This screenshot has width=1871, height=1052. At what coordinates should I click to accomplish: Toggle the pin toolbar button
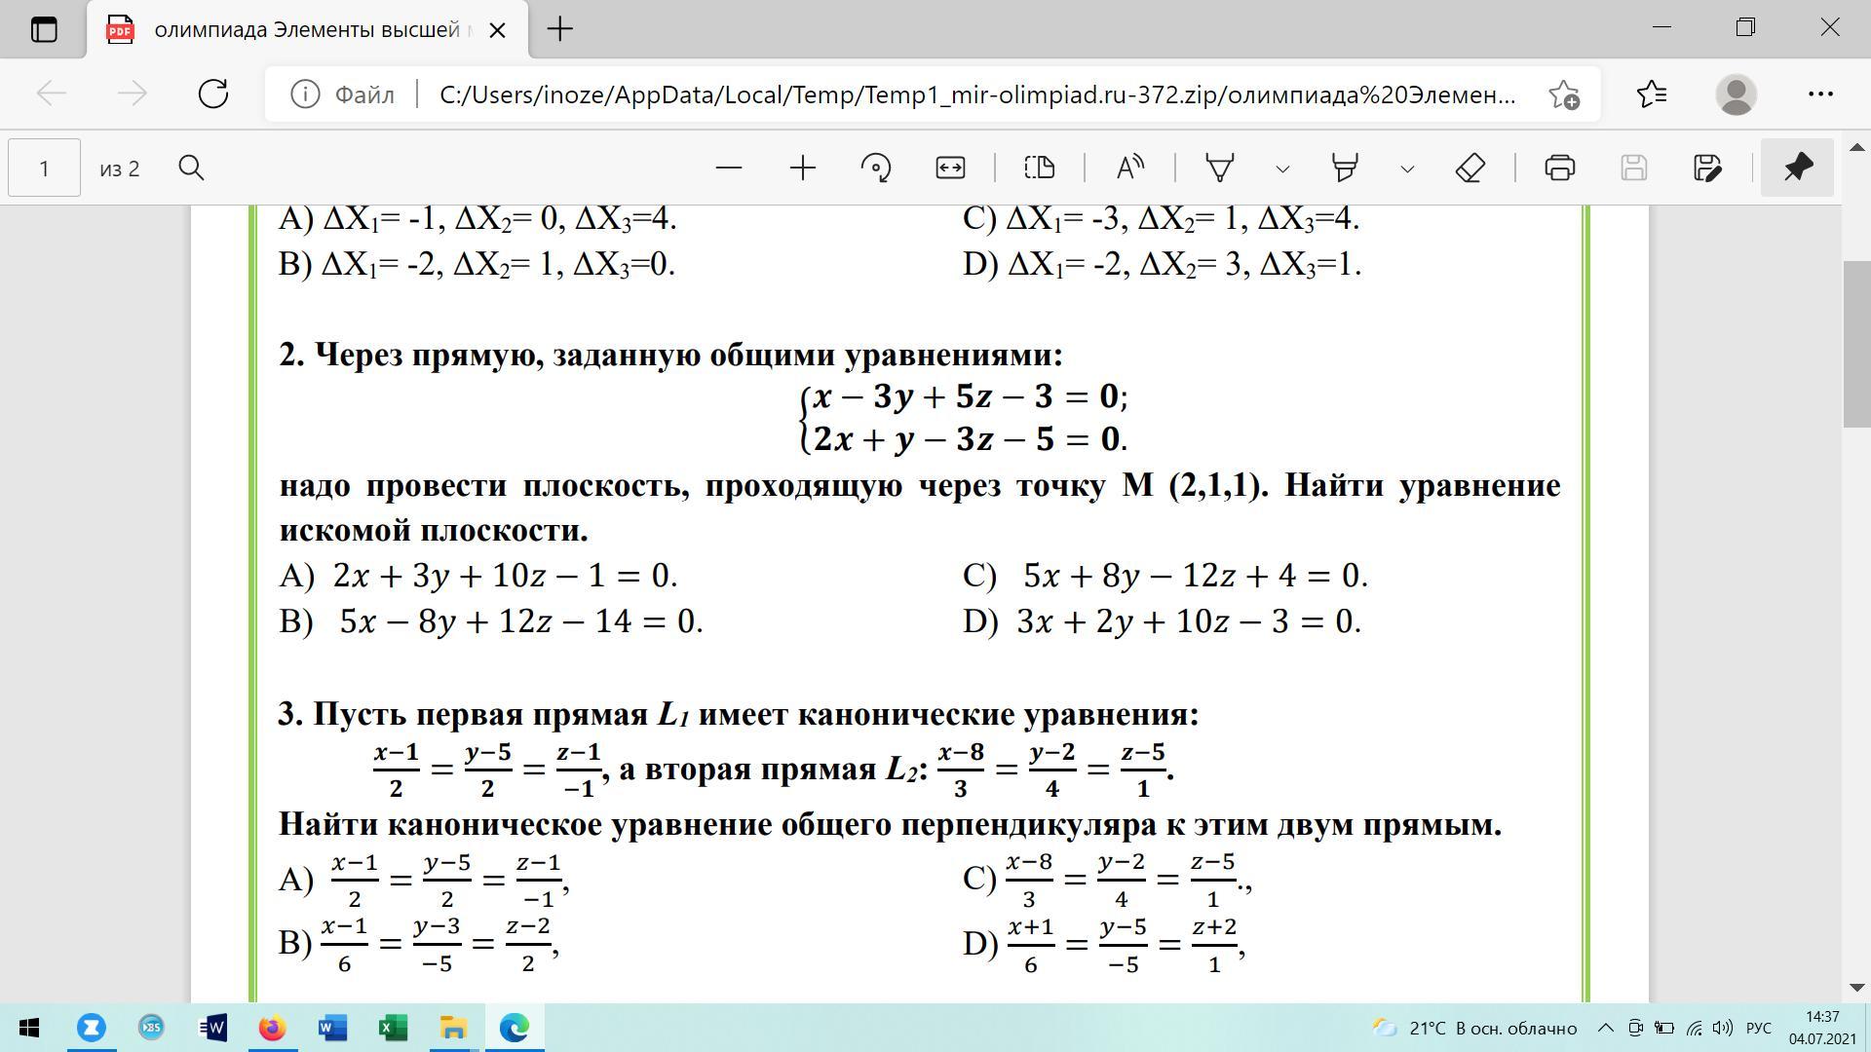click(1797, 169)
